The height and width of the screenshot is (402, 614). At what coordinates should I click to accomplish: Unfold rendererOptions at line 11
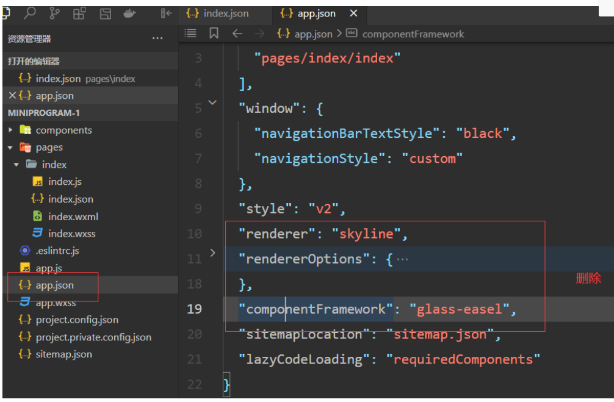[212, 253]
